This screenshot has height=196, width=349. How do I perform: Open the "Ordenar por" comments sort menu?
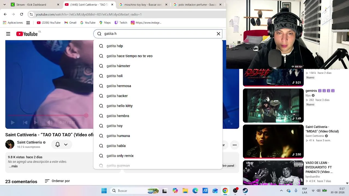click(57, 181)
